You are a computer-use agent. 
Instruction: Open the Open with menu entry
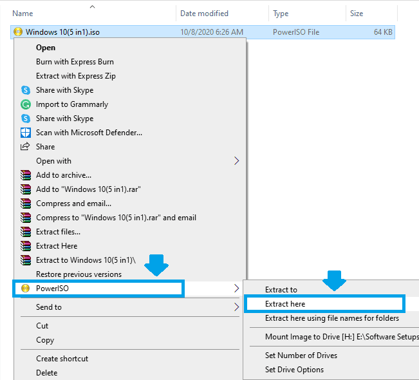click(x=53, y=161)
